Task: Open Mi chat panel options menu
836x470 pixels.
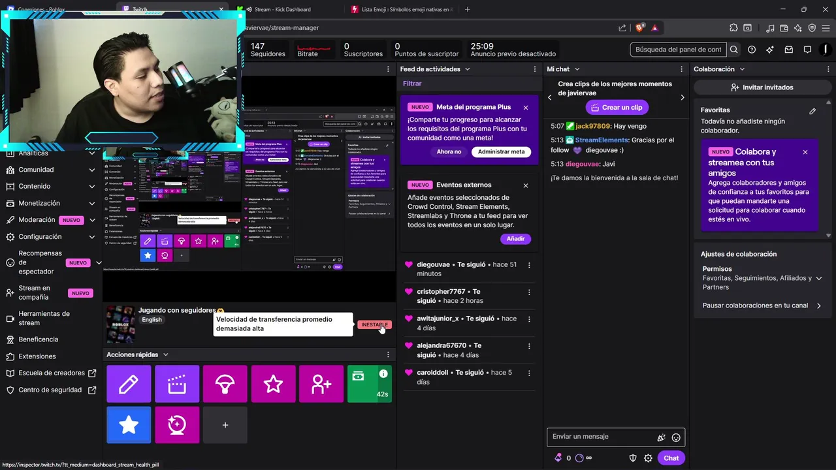Action: click(x=682, y=69)
